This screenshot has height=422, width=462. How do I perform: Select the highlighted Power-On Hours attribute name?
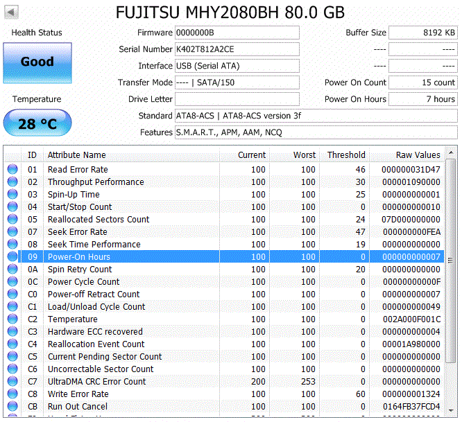coord(79,256)
